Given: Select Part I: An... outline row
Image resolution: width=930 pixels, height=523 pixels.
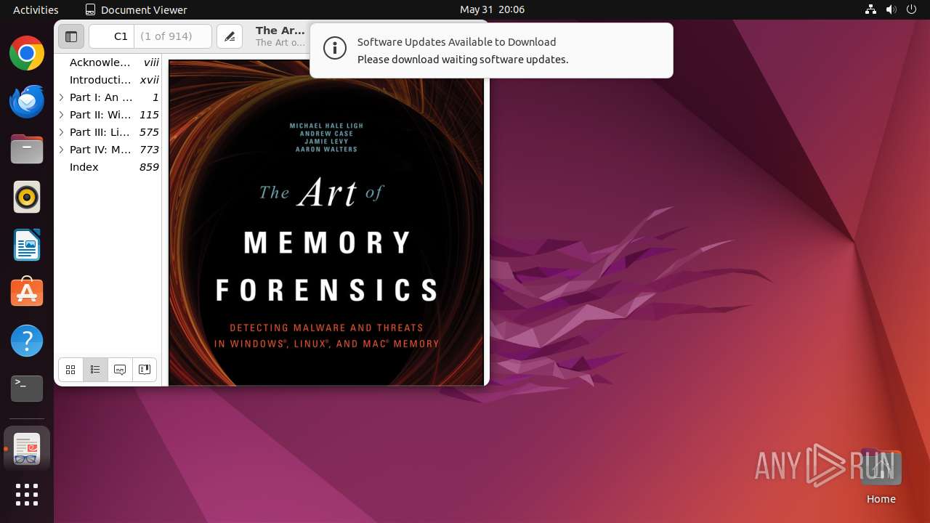Looking at the screenshot, I should click(x=108, y=97).
